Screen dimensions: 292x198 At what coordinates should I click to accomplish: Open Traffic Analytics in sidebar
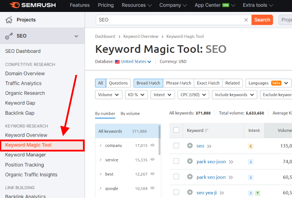click(23, 83)
